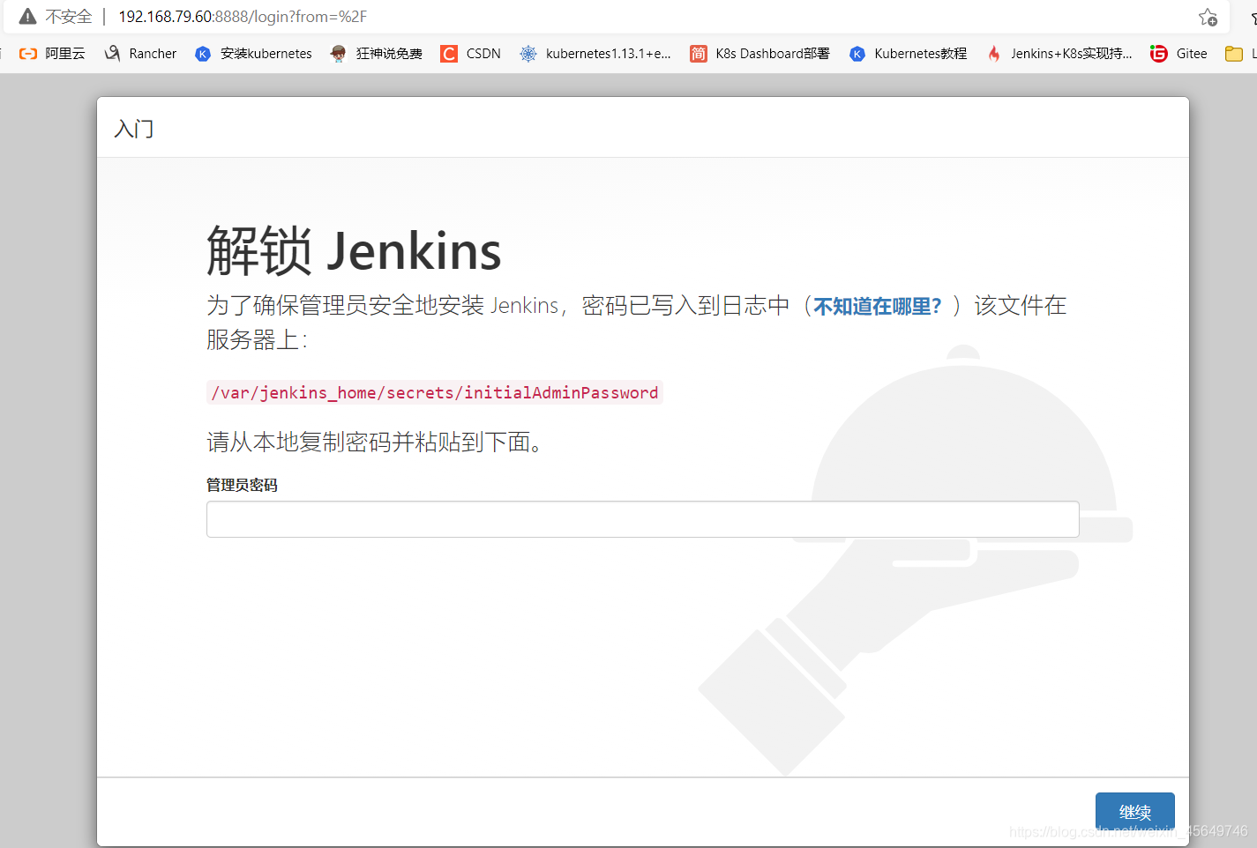This screenshot has width=1257, height=848.
Task: Click the Jenkins+K8s实现持... flame icon
Action: (x=994, y=54)
